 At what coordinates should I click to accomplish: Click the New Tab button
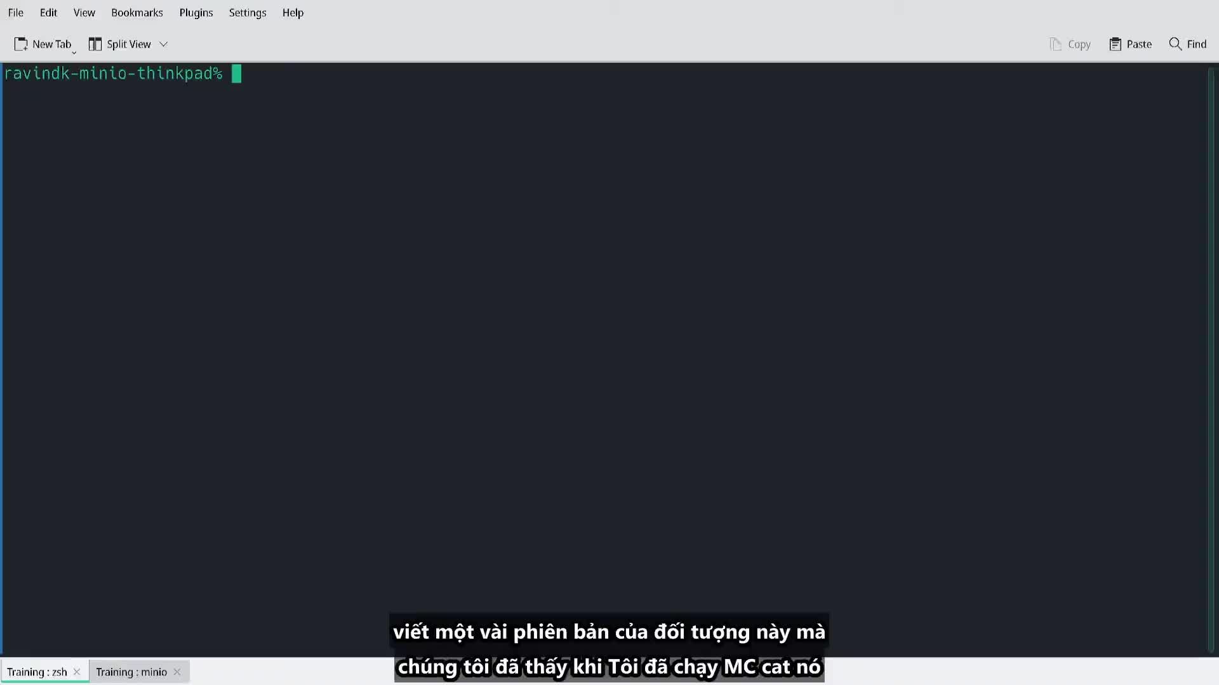coord(42,44)
